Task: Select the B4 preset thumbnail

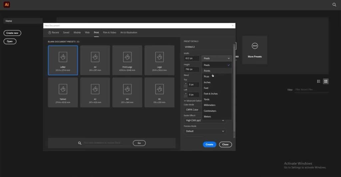Action: click(127, 92)
